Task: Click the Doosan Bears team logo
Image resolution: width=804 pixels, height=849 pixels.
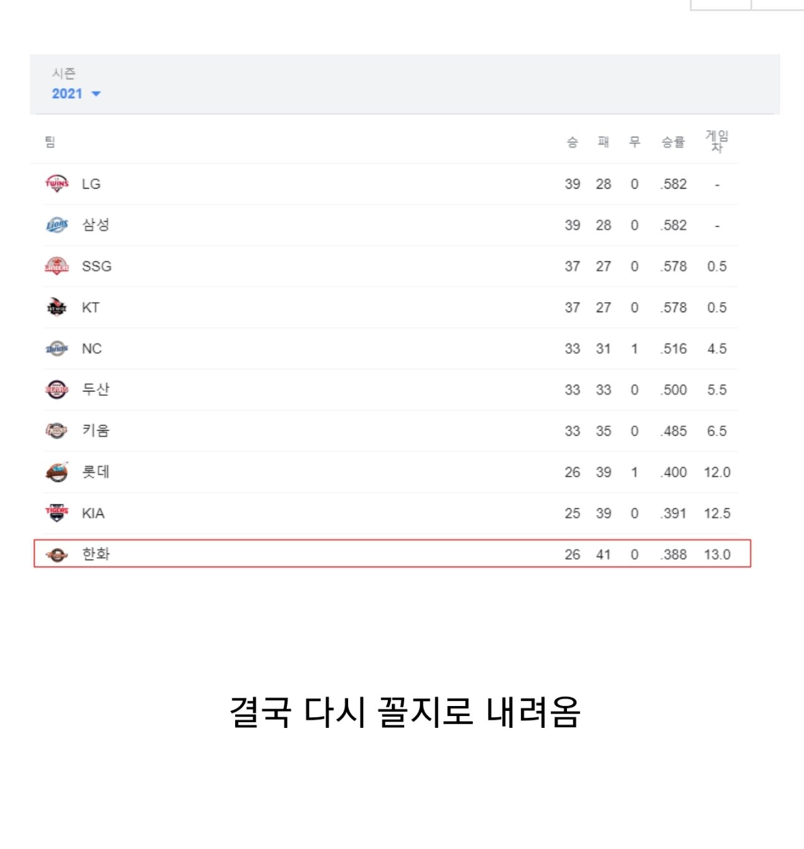Action: click(x=57, y=390)
